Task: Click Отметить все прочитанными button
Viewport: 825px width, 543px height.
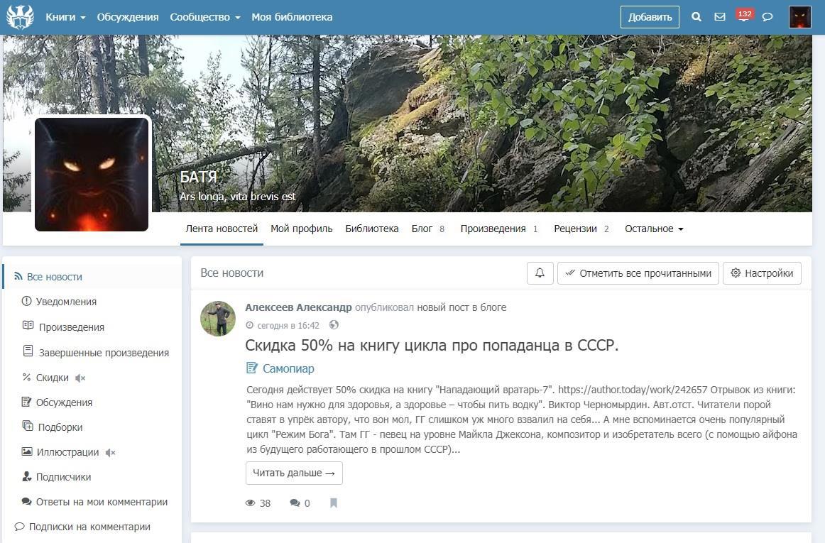Action: coord(638,273)
